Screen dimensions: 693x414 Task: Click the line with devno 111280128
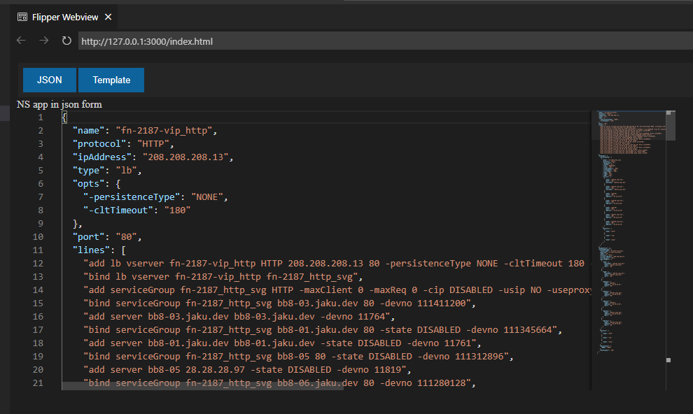(279, 383)
